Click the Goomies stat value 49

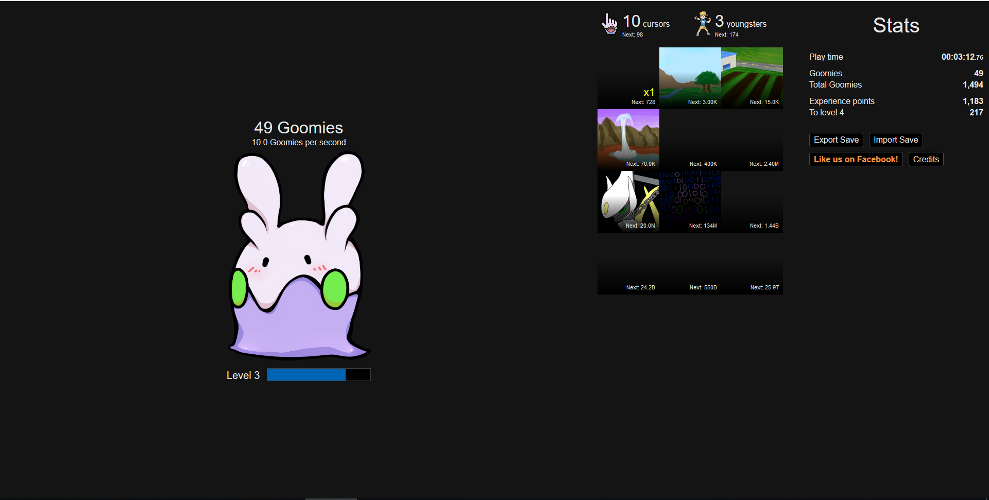(x=979, y=74)
